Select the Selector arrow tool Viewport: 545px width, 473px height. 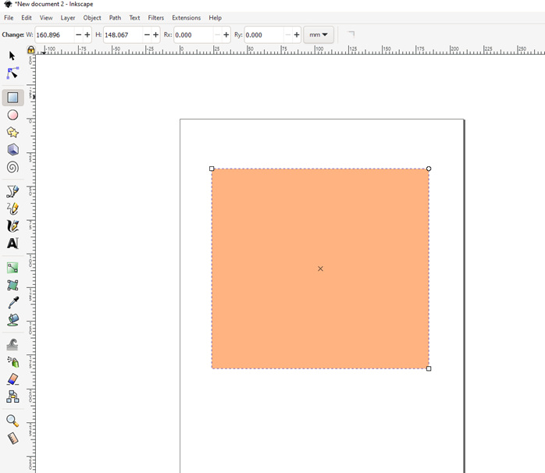(x=12, y=56)
